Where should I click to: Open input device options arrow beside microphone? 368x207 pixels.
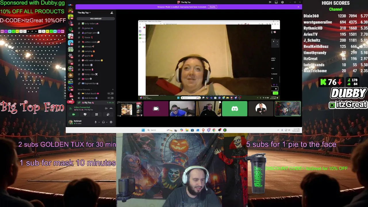point(99,122)
